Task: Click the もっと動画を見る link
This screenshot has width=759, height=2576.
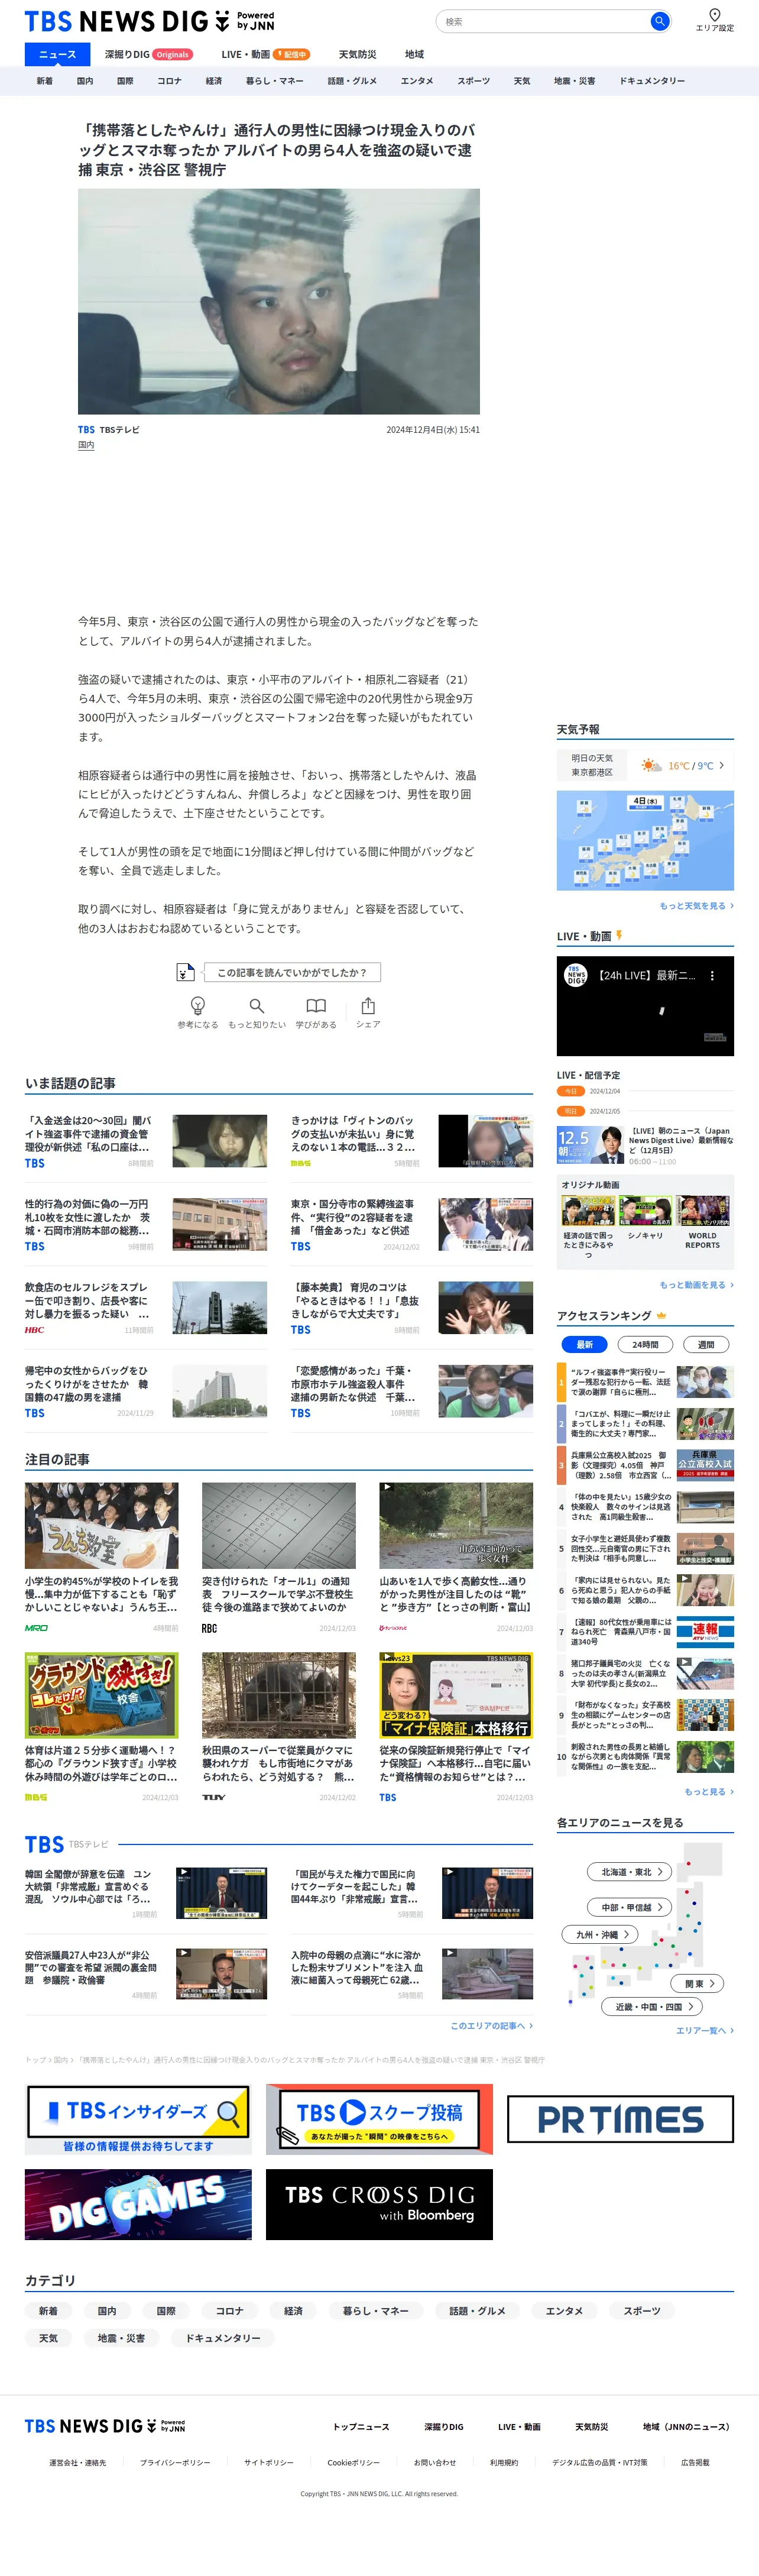Action: coord(696,1285)
